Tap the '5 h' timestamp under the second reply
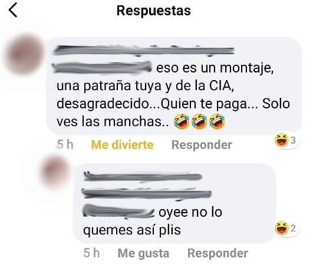Screen dimensions: 313x268 tap(91, 253)
